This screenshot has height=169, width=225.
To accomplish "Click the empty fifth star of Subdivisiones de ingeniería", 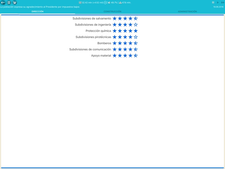I will click(136, 25).
